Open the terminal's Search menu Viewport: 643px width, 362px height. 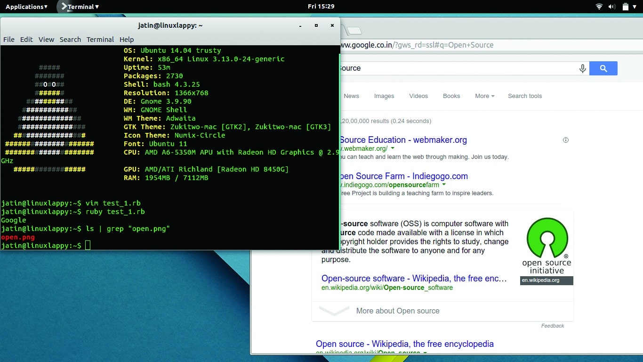click(x=70, y=40)
